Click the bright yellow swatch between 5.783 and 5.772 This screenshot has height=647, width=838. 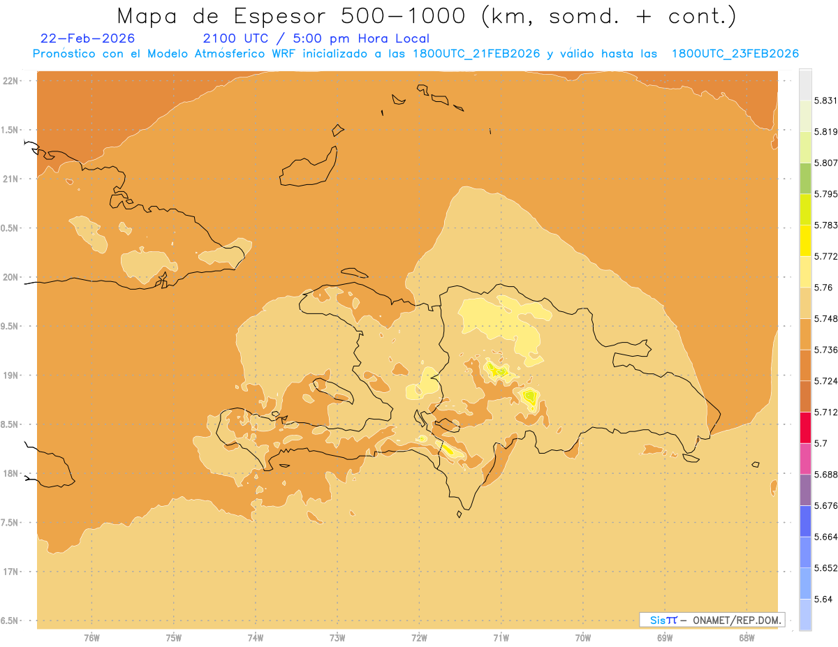click(x=805, y=241)
